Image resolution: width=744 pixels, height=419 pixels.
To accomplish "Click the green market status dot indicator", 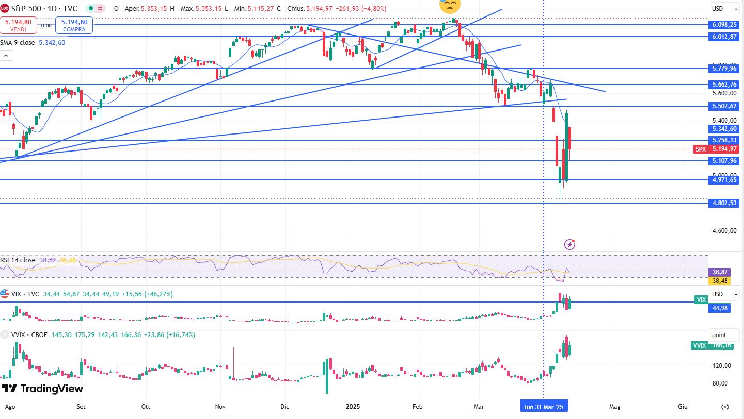I will [90, 9].
